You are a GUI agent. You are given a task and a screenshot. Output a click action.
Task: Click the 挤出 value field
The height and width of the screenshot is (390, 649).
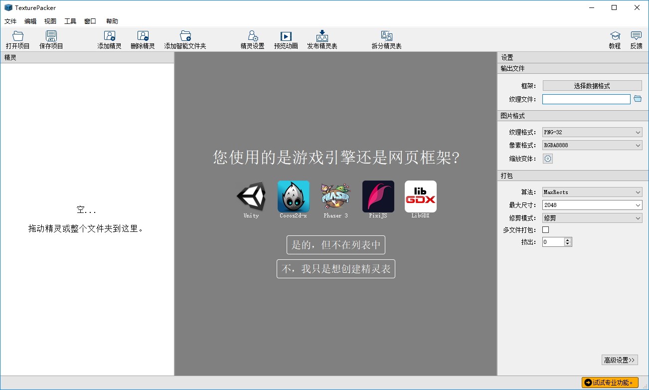(553, 242)
